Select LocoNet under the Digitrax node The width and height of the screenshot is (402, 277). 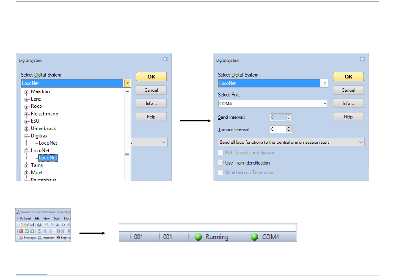pyautogui.click(x=48, y=143)
